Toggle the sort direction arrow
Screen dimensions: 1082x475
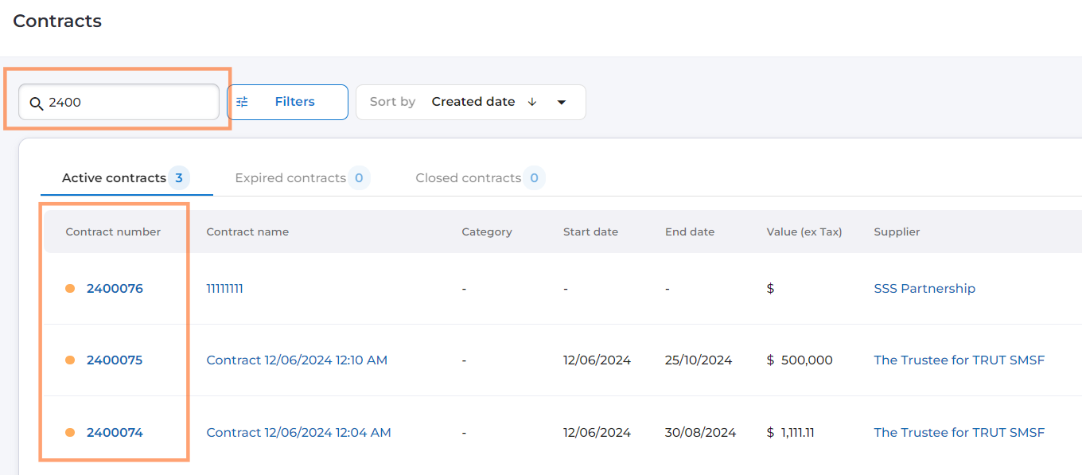(532, 102)
